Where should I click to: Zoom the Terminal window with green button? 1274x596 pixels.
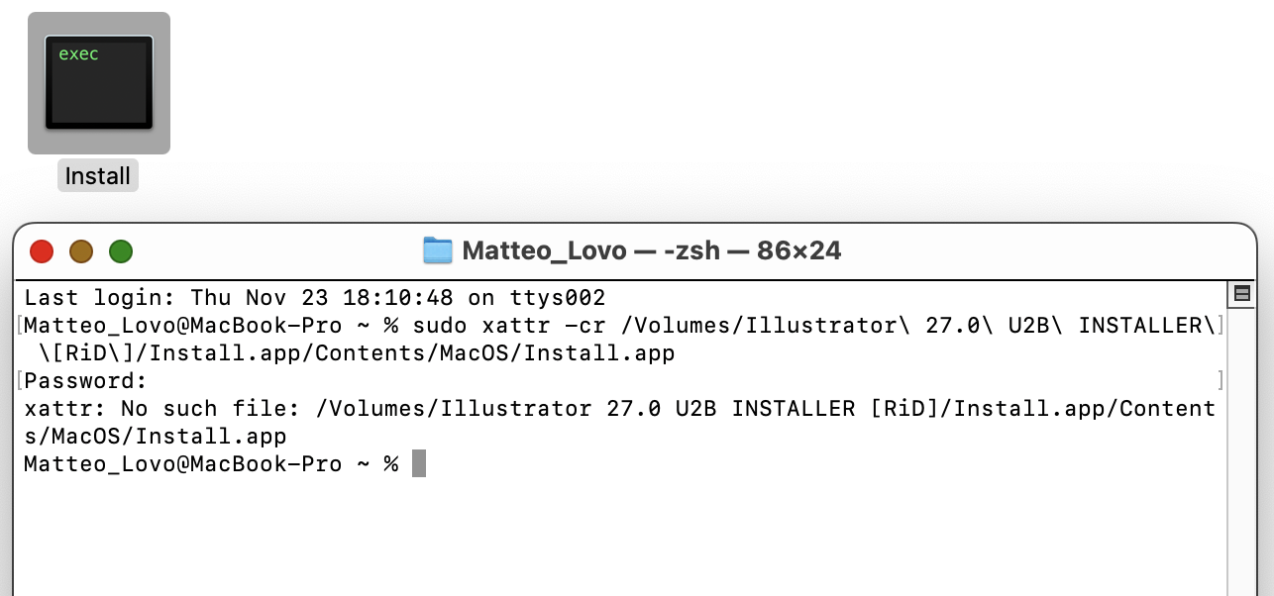tap(121, 251)
